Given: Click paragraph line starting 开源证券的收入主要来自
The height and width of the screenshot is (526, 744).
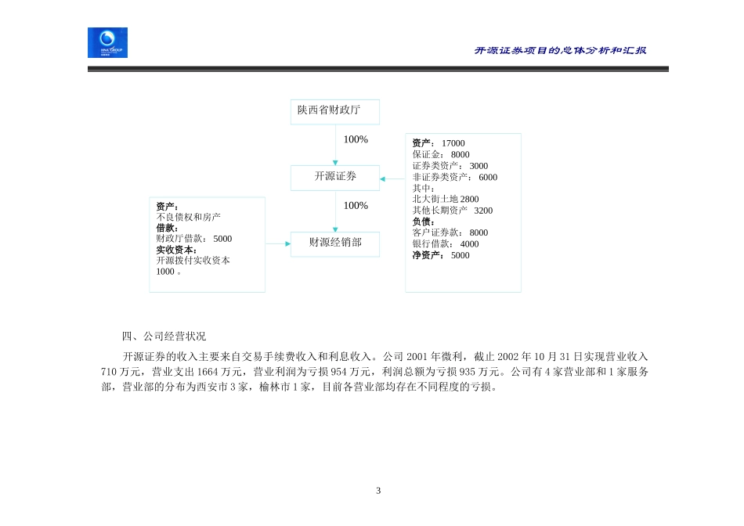Looking at the screenshot, I should point(385,357).
